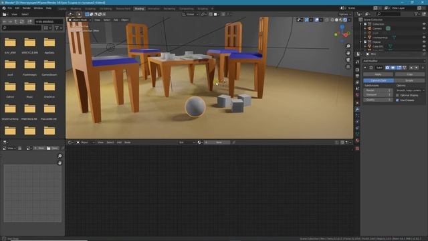This screenshot has width=428, height=241.
Task: Open the Object Constraints properties tab
Action: [x=357, y=128]
